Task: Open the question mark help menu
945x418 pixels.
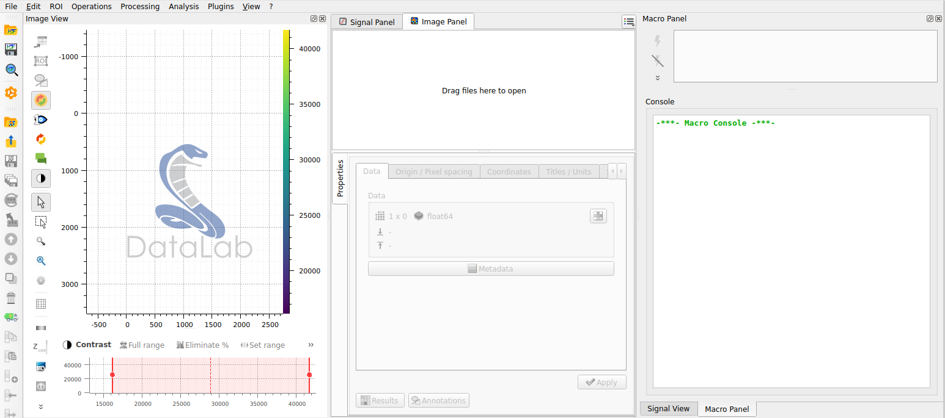Action: point(271,6)
